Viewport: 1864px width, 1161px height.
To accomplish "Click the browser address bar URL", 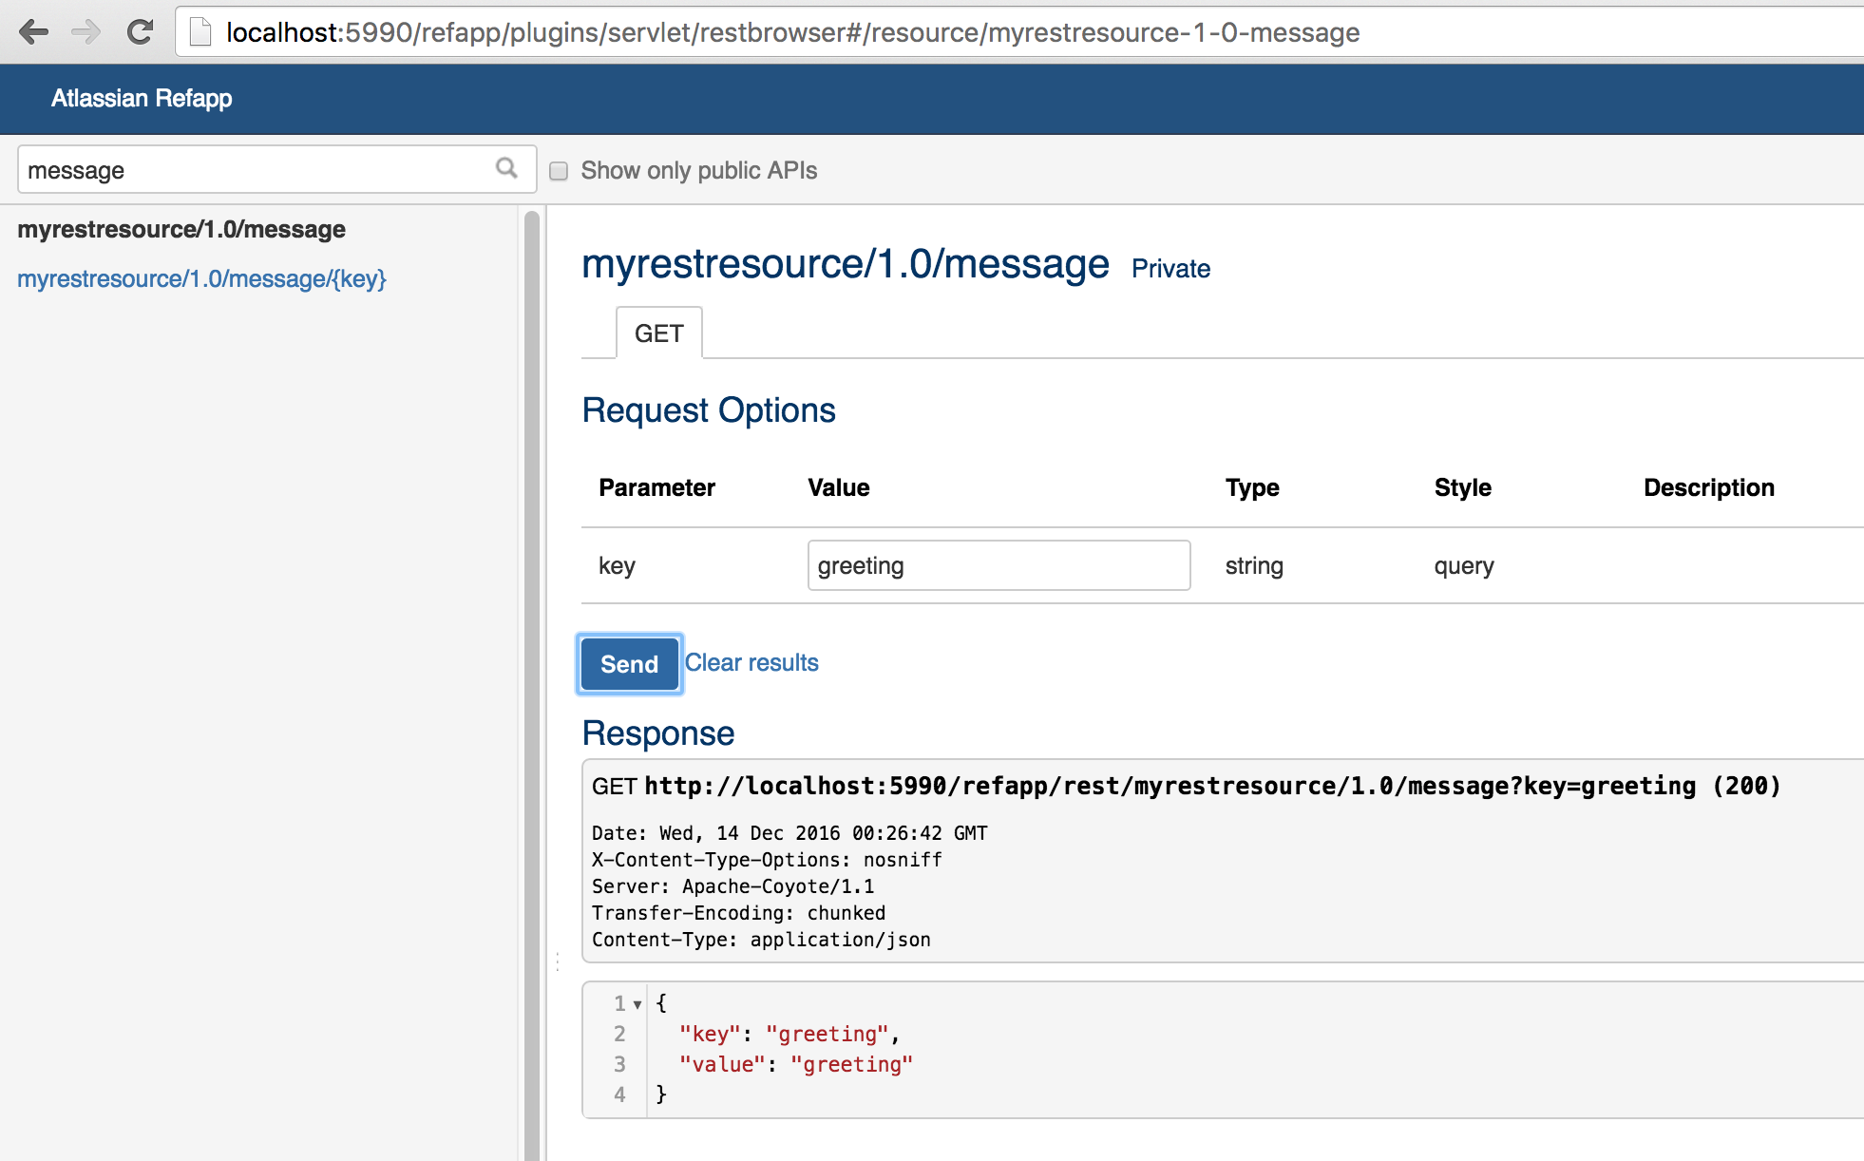I will (x=792, y=32).
